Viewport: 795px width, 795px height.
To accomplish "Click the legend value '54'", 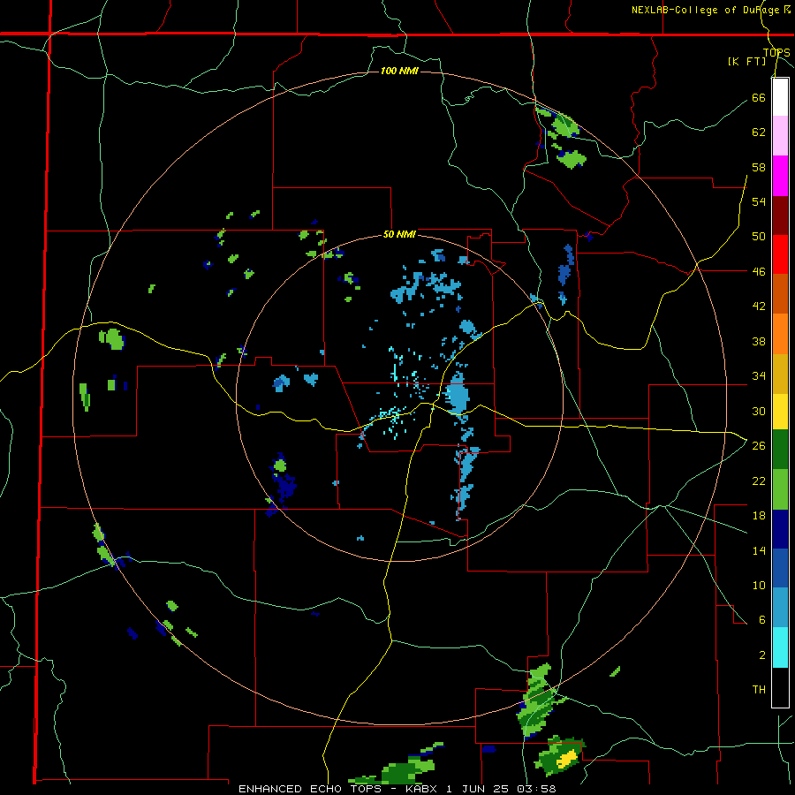I will tap(759, 201).
